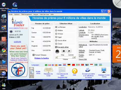
Task: Open the Quran book icon
Action: (x=48, y=70)
